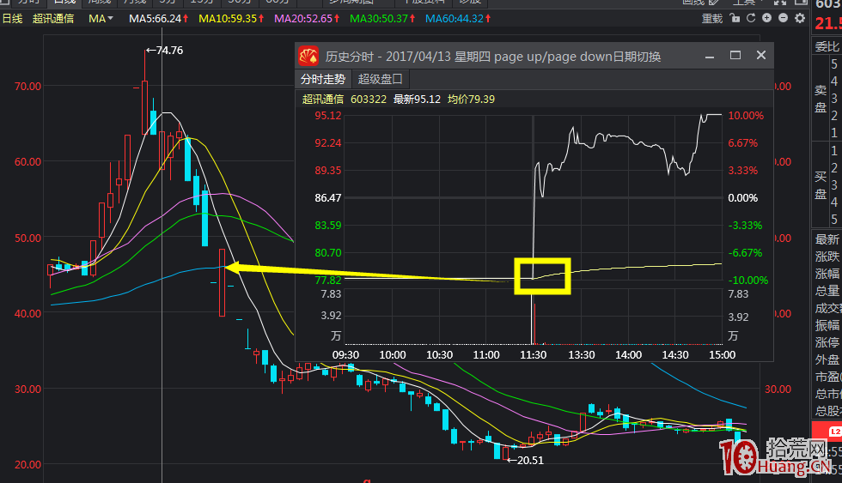Click the -10.00% right axis label

(748, 281)
